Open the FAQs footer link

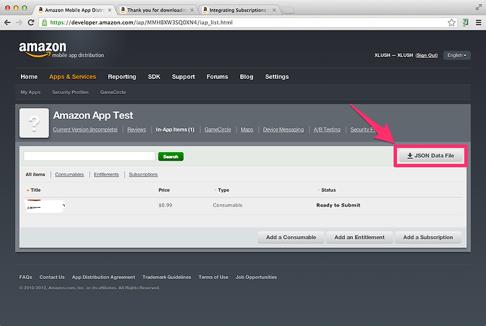tap(26, 277)
